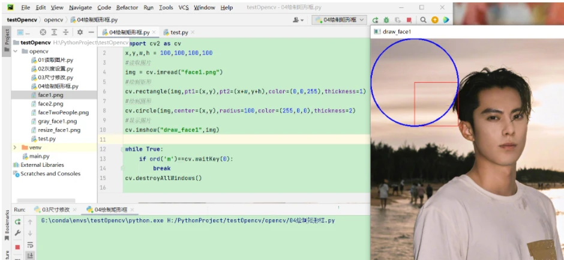The height and width of the screenshot is (260, 564).
Task: Start debugging with the green bug icon
Action: click(386, 20)
